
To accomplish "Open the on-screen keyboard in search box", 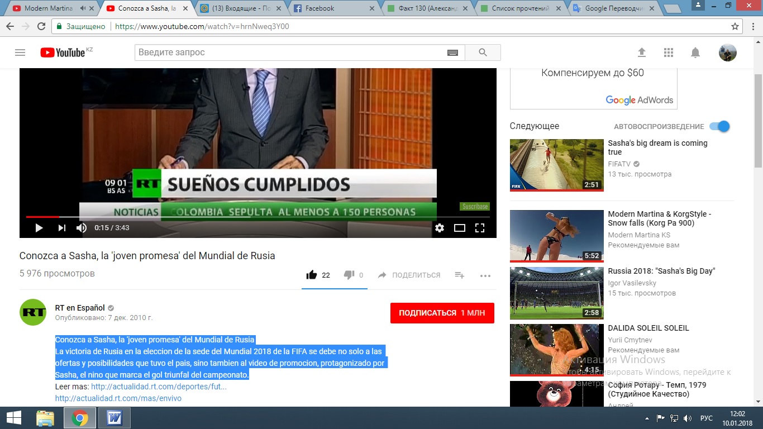I will pos(452,53).
